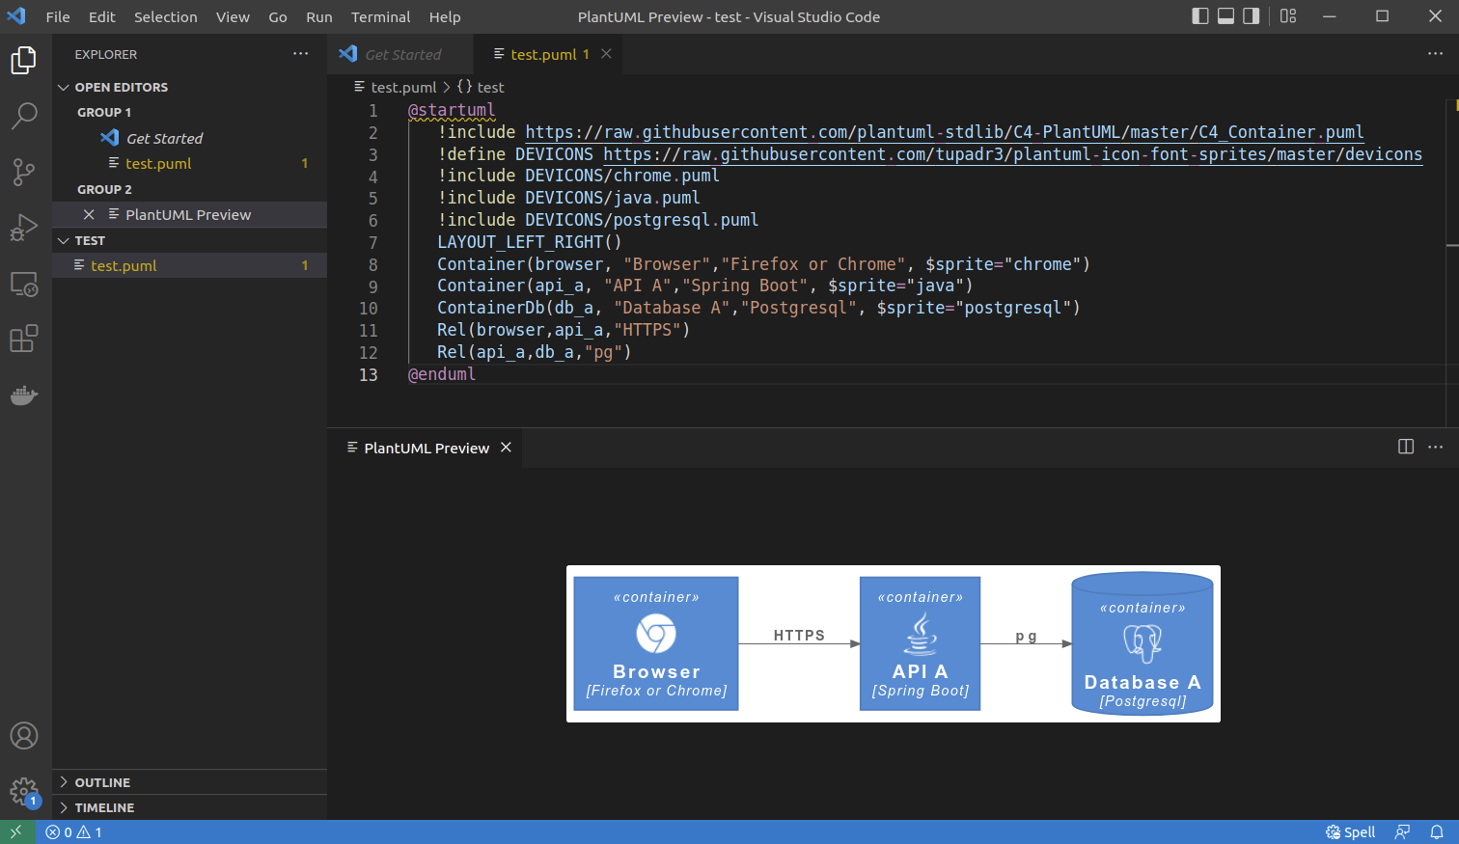This screenshot has width=1459, height=844.
Task: Open the Remote Explorer view
Action: [x=24, y=284]
